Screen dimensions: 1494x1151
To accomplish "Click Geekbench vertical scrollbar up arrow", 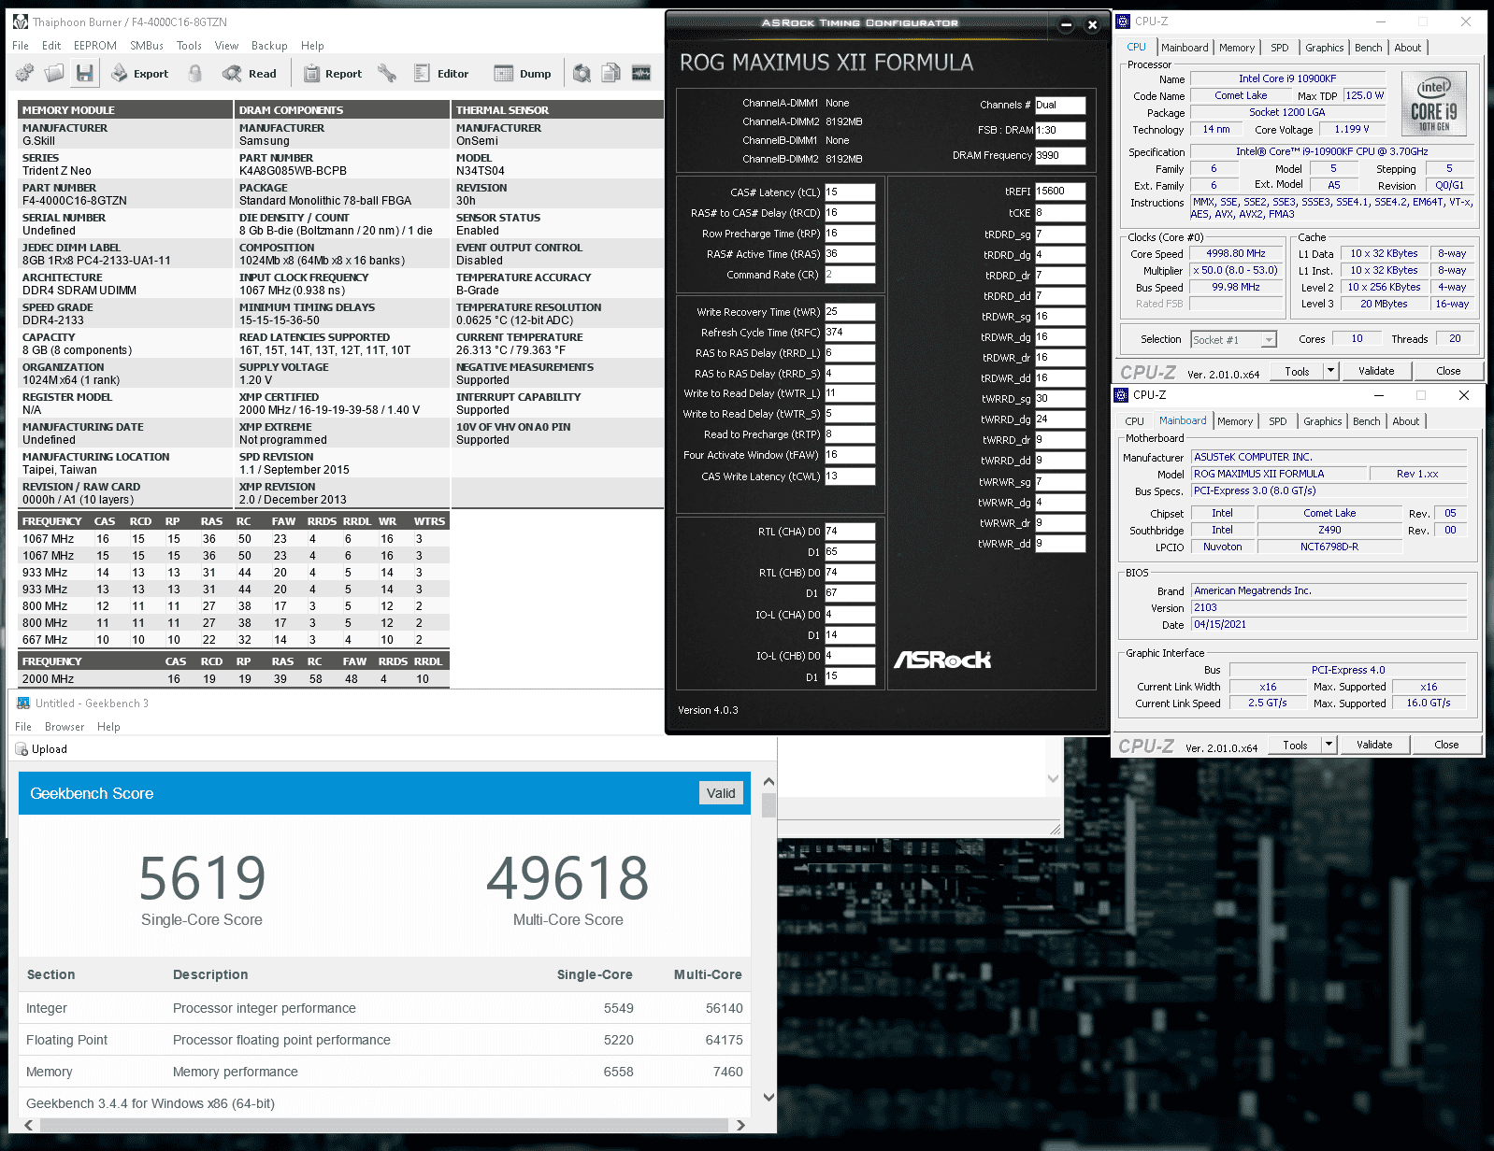I will 769,781.
